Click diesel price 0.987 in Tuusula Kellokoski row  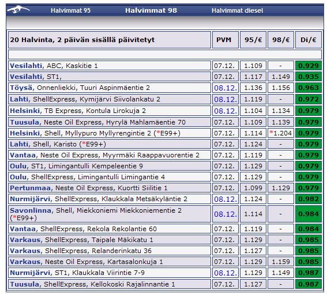pos(308,284)
